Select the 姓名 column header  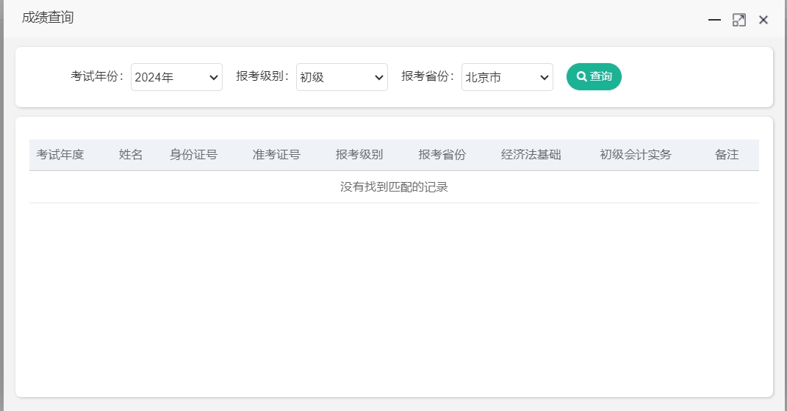(x=131, y=155)
